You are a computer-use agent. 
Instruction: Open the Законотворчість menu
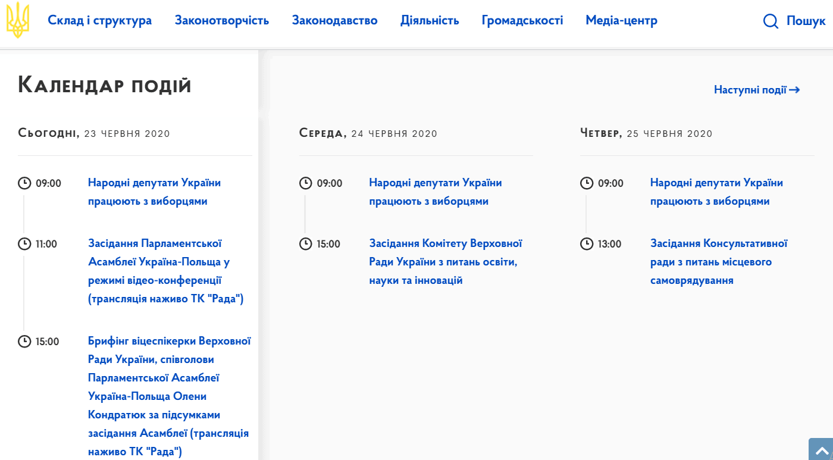pos(221,21)
